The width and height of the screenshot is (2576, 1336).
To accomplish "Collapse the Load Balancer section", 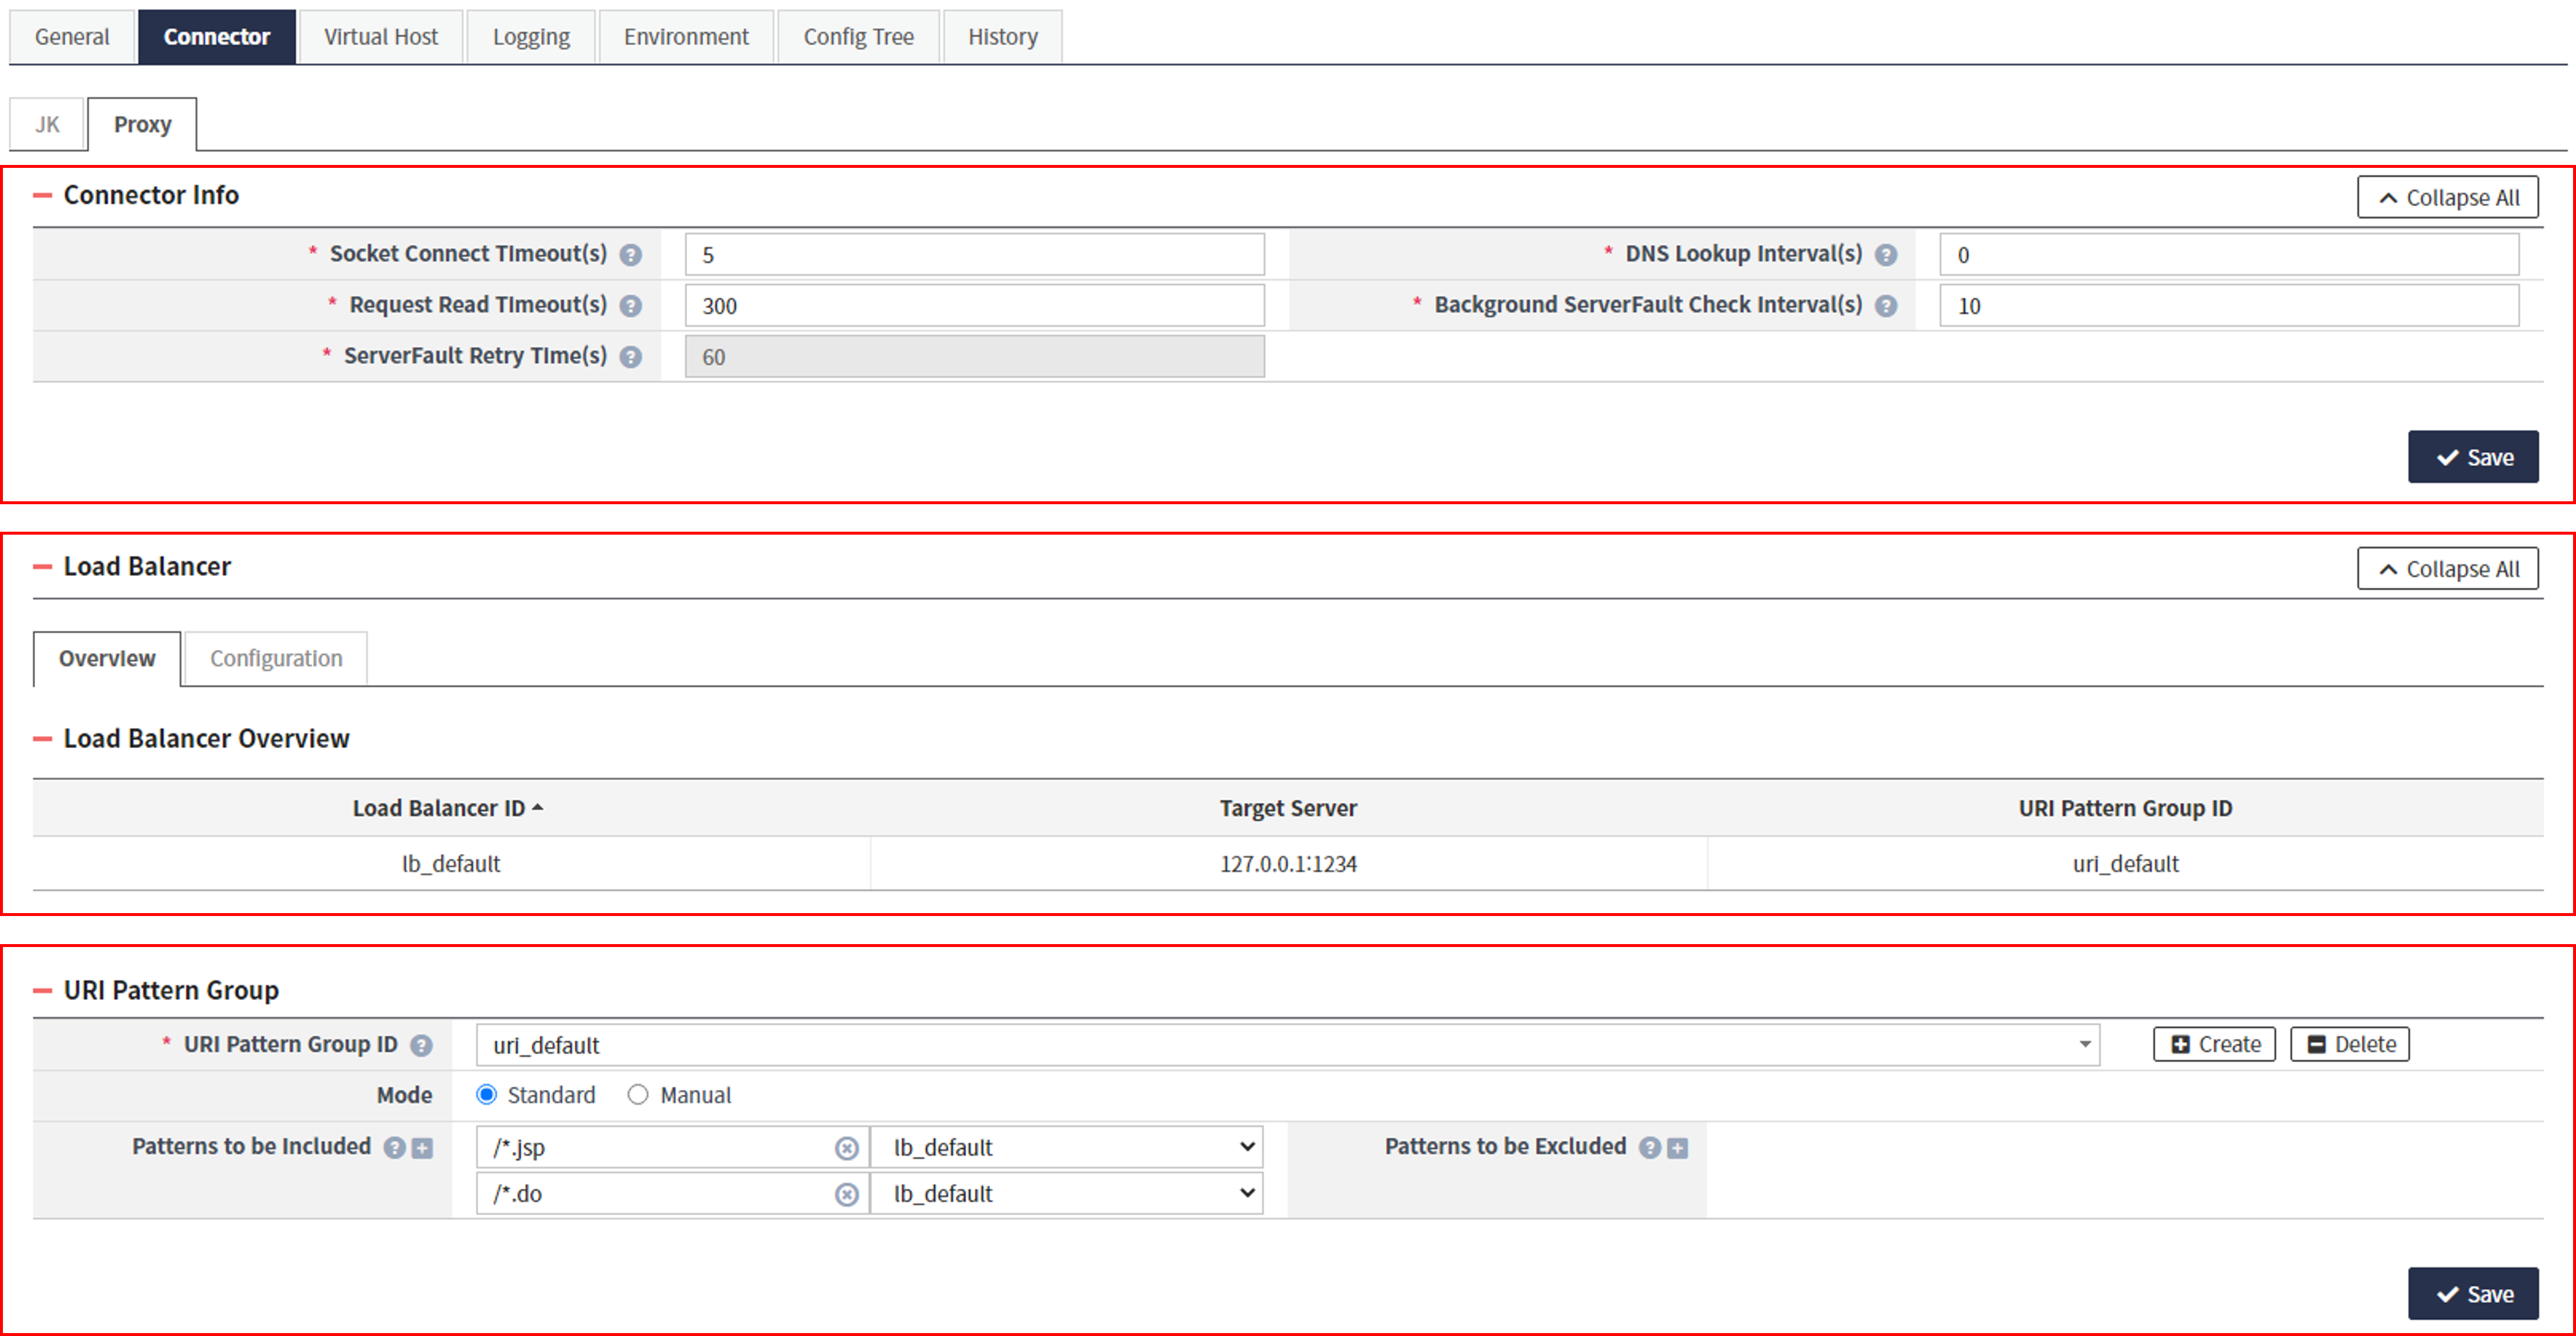I will [42, 566].
